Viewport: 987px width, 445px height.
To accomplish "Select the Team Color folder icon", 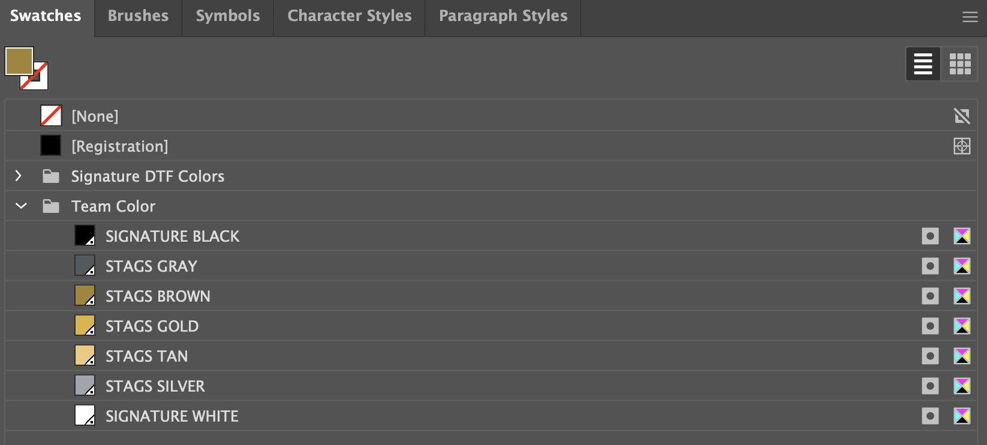I will 51,206.
